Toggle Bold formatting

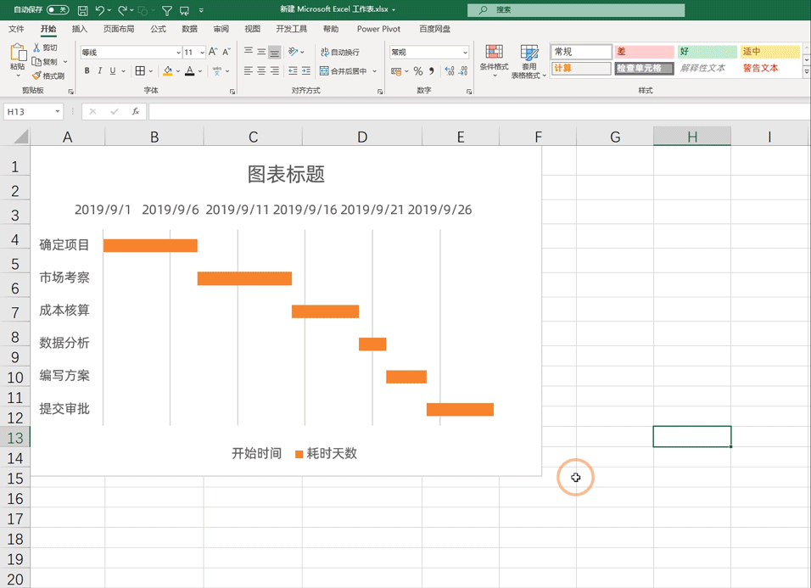(88, 70)
